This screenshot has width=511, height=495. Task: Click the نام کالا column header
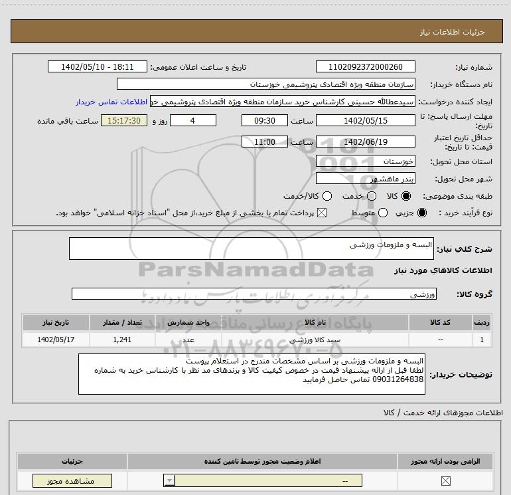tap(315, 322)
